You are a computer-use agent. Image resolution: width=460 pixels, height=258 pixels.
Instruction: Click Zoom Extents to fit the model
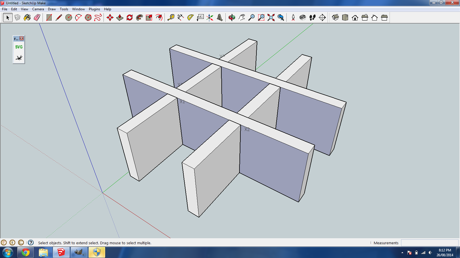[271, 17]
